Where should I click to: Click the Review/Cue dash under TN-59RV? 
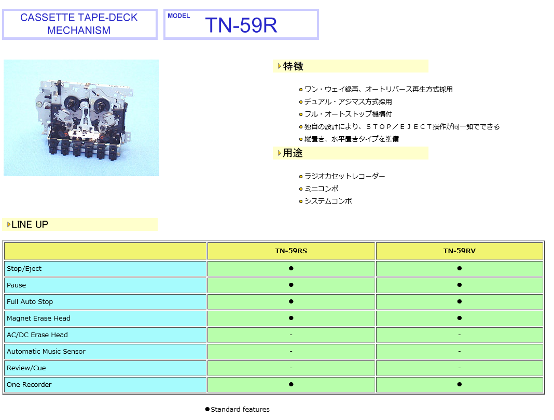tap(459, 368)
